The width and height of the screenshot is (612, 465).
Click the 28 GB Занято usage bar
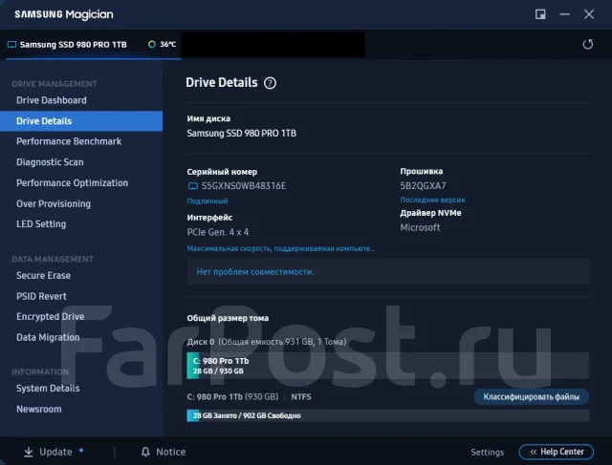(x=388, y=415)
